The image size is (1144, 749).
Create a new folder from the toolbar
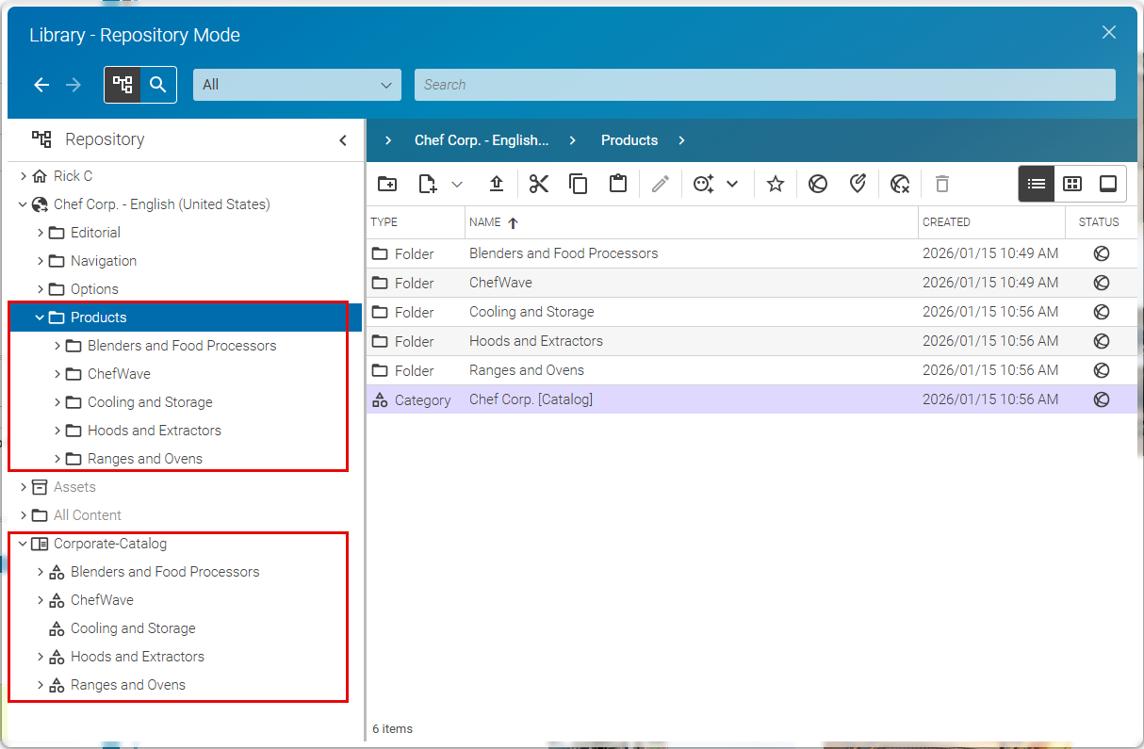pyautogui.click(x=387, y=184)
